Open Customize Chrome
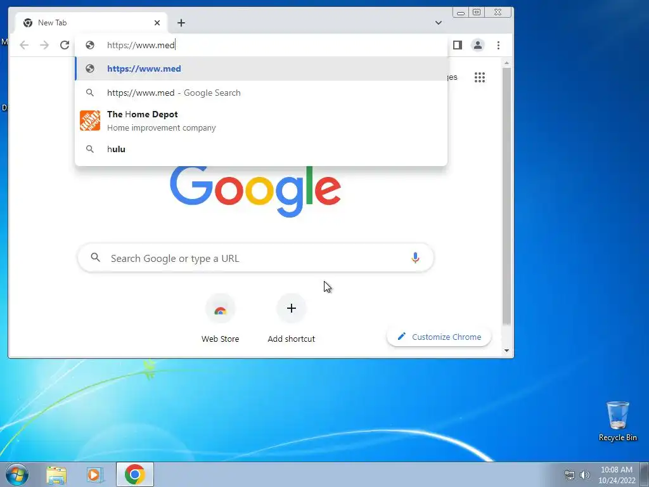This screenshot has width=649, height=487. (439, 337)
